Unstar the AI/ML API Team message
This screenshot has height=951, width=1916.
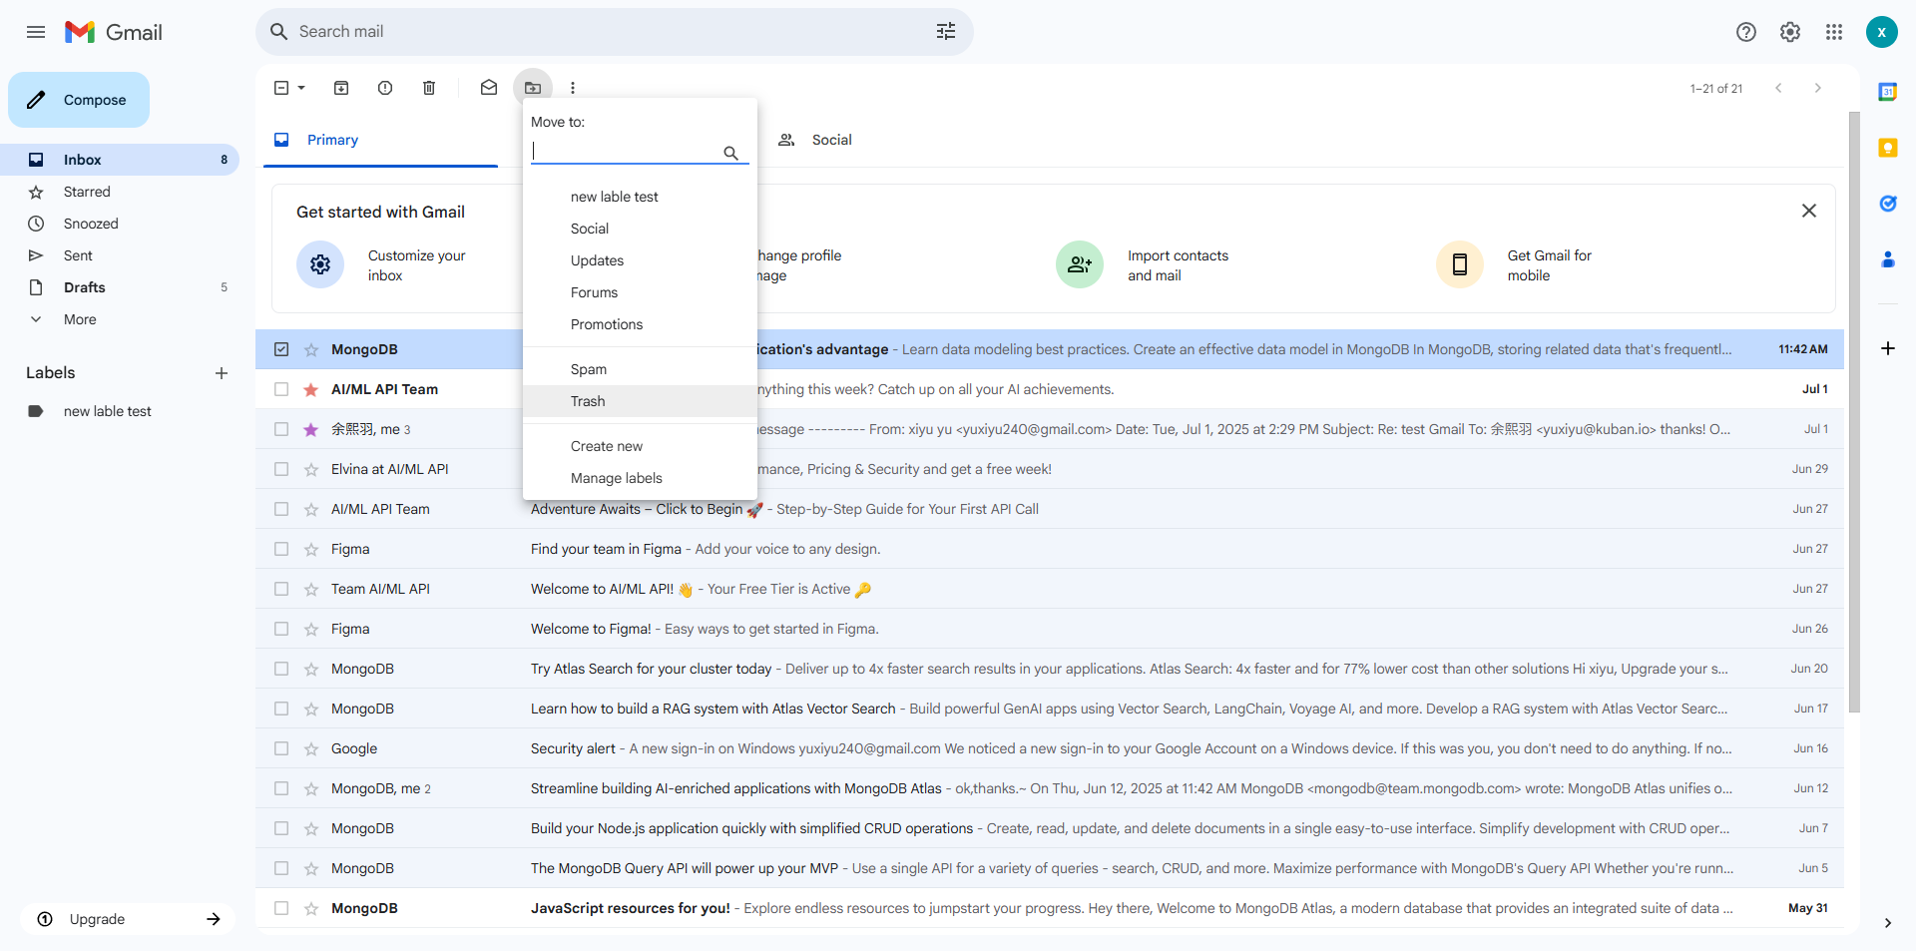311,390
